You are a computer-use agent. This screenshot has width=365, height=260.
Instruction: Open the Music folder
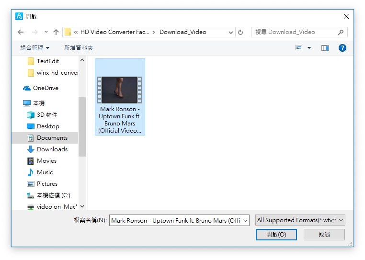pos(45,172)
